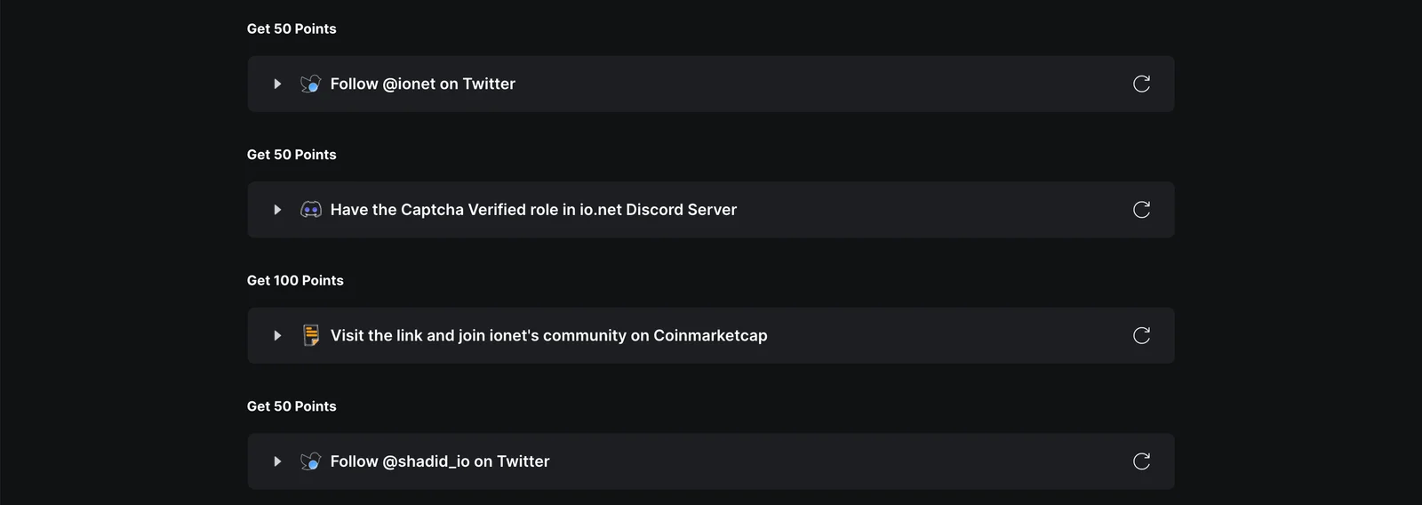Select "Have the Captcha Verified role" task text
1422x505 pixels.
click(x=444, y=210)
